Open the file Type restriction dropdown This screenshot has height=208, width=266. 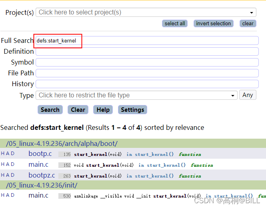click(136, 95)
